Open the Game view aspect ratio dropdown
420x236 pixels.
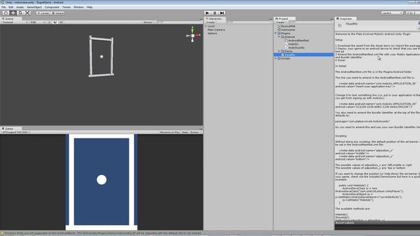pyautogui.click(x=16, y=132)
